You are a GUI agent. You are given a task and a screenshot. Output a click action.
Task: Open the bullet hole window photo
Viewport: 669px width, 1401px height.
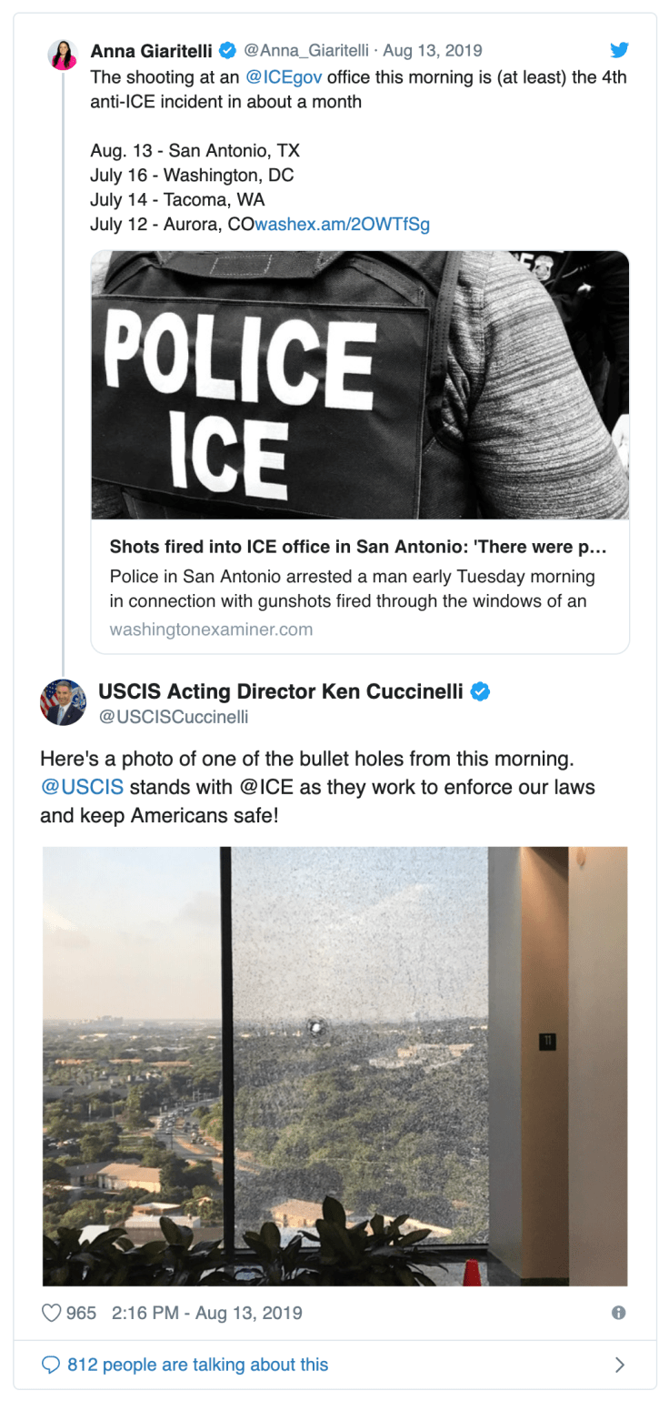(334, 1065)
